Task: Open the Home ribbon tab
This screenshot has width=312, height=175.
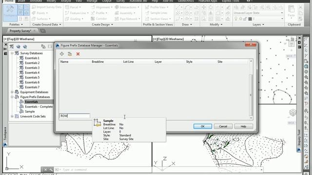Action: 9,1
